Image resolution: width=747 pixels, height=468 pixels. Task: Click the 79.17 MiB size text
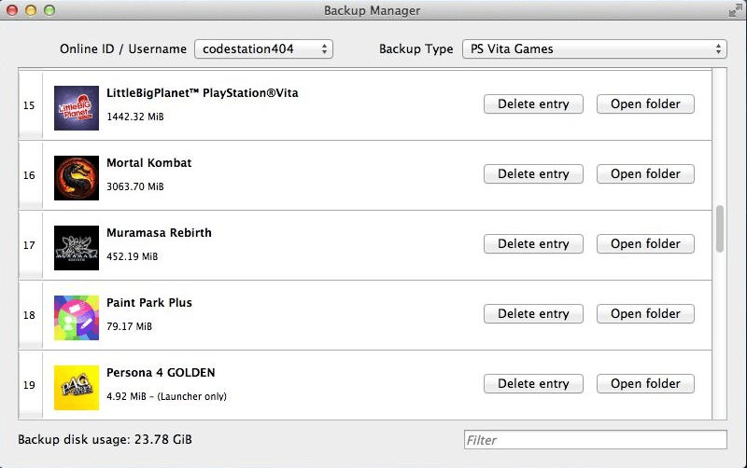[x=129, y=326]
